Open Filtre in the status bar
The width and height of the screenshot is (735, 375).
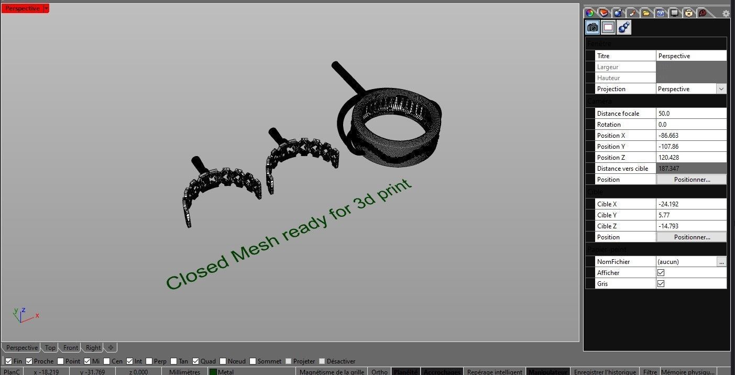[650, 372]
